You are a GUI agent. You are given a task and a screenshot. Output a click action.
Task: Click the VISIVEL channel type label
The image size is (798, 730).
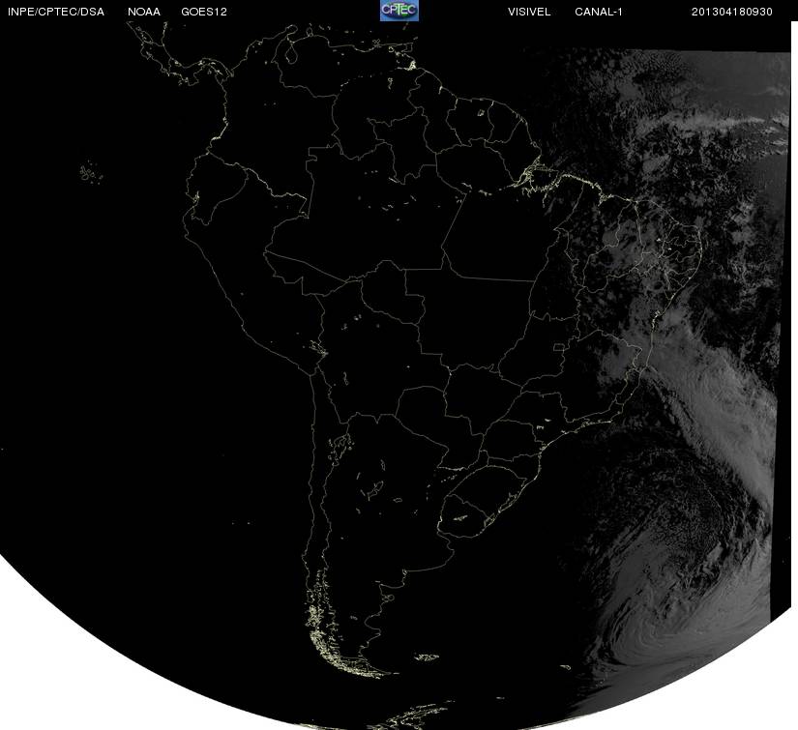tap(529, 12)
